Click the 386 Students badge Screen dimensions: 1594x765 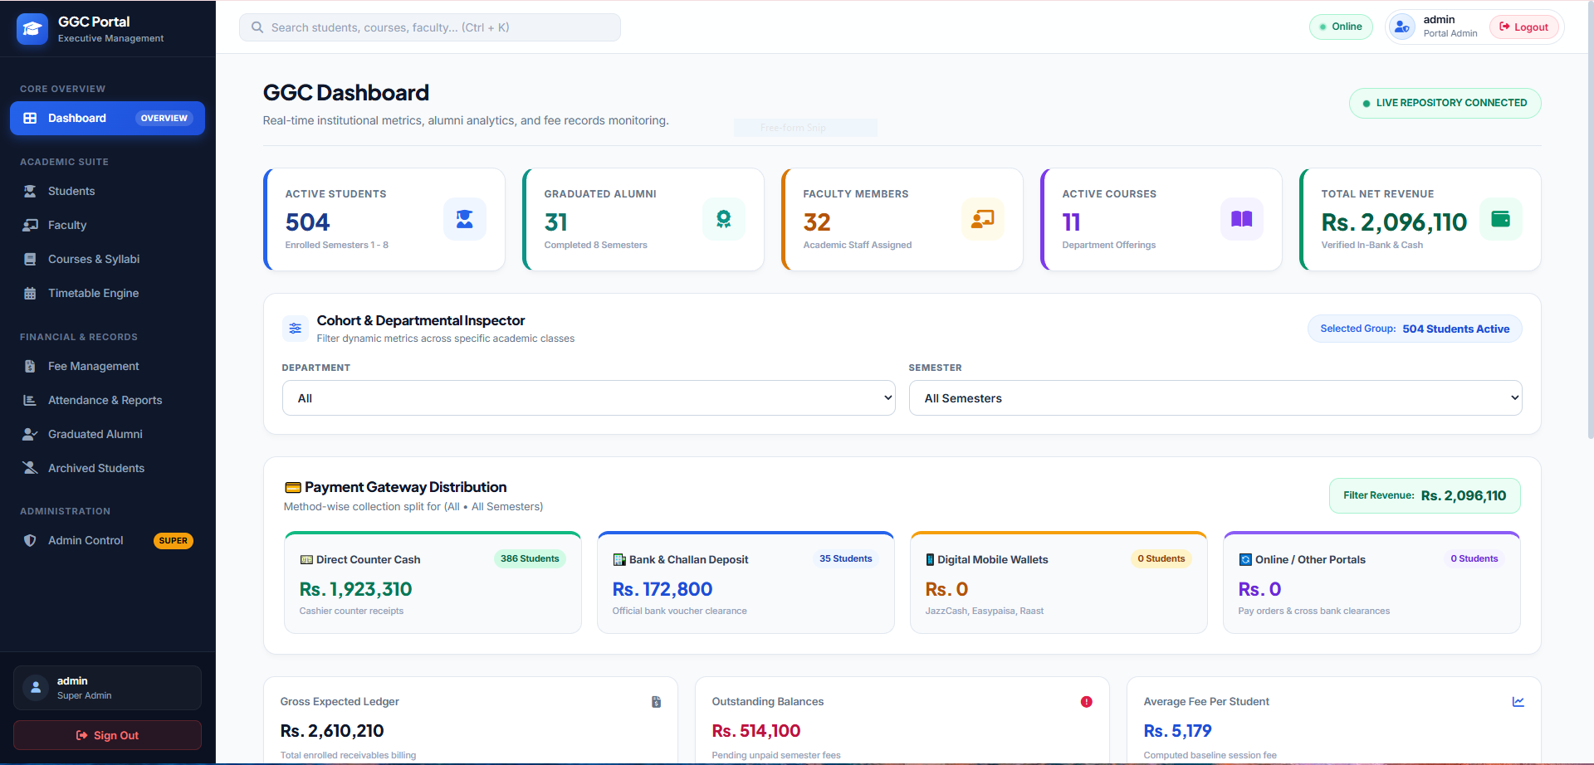pos(530,558)
